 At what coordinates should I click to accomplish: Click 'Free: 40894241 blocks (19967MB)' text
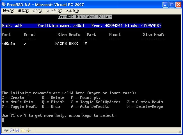126,26
